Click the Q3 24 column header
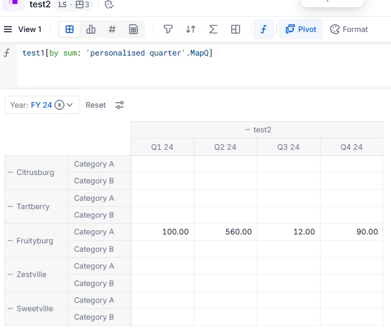Screen dimensions: 391x332 [x=288, y=147]
